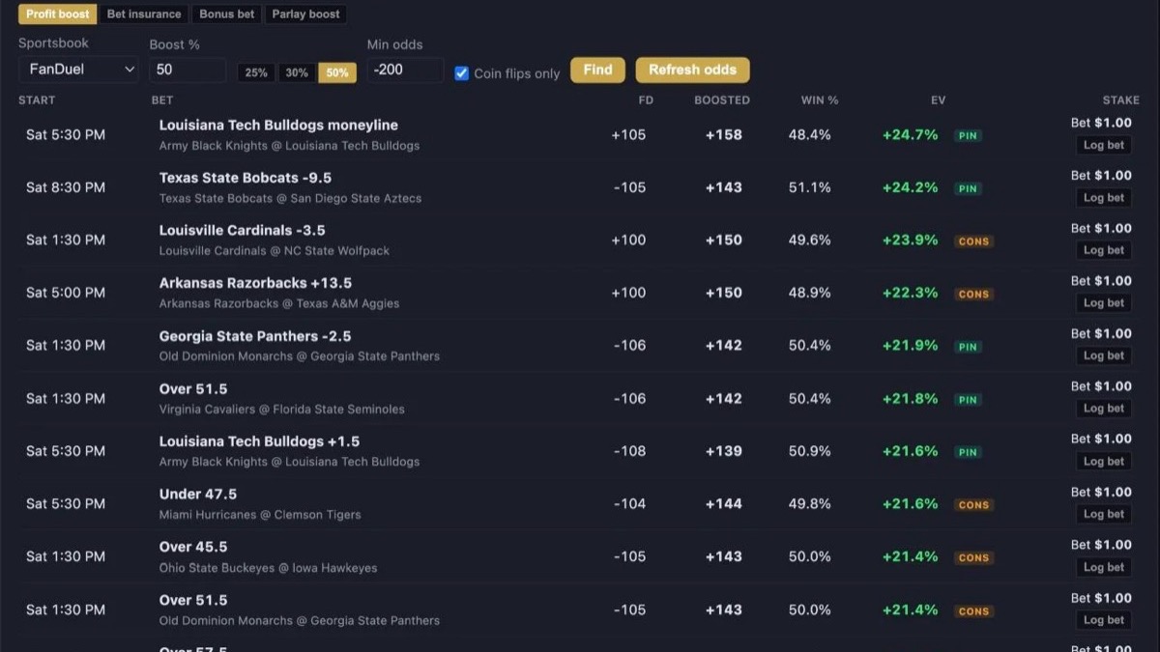Click the BET column header
This screenshot has width=1160, height=652.
pos(162,100)
